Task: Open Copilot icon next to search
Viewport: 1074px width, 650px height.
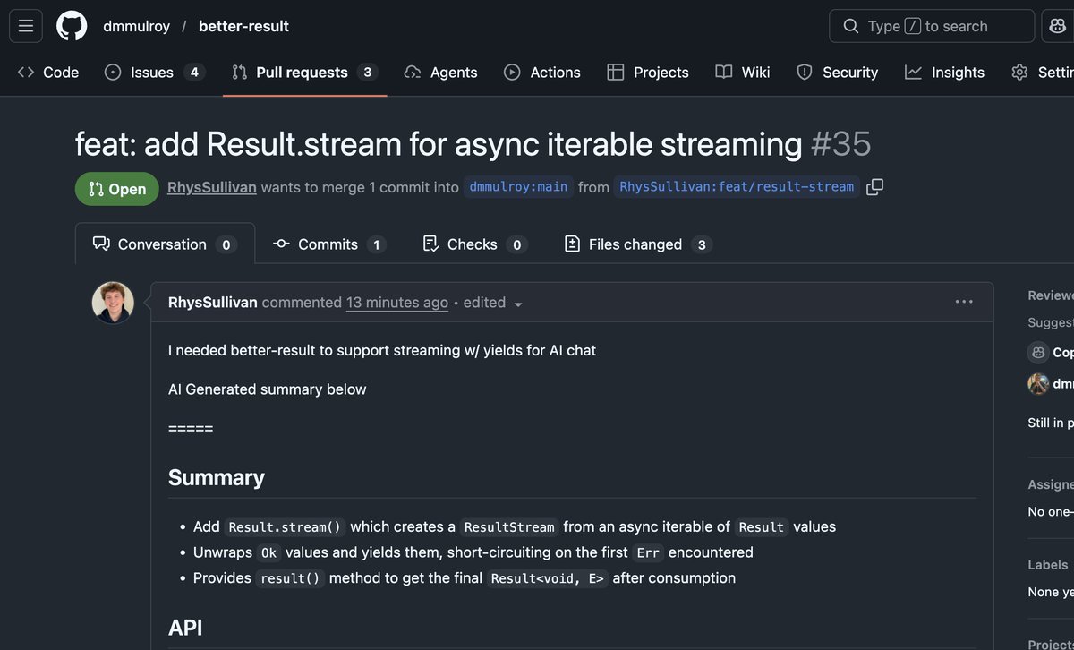Action: pyautogui.click(x=1058, y=26)
